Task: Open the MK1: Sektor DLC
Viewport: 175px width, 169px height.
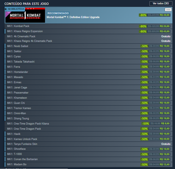Action: click(x=89, y=51)
